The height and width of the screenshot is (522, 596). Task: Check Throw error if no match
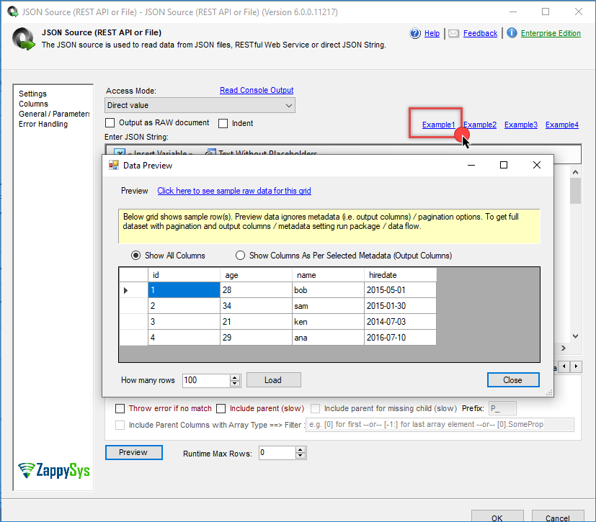pos(120,408)
